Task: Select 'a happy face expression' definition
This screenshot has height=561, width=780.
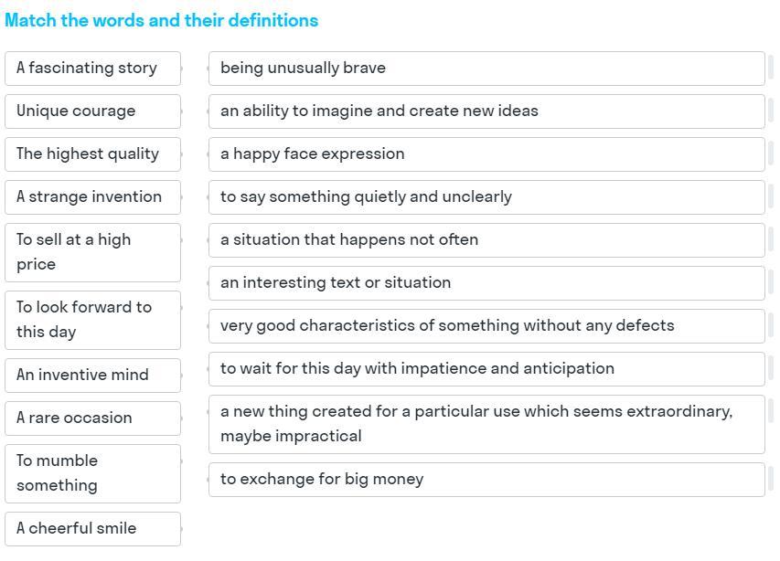Action: [486, 154]
